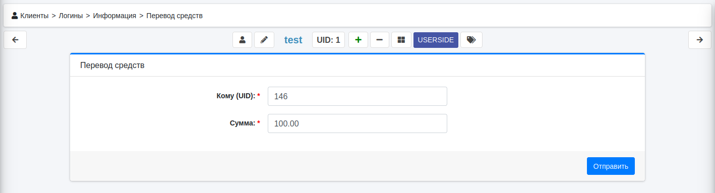Click the pencil edit icon
The width and height of the screenshot is (715, 193).
[264, 40]
